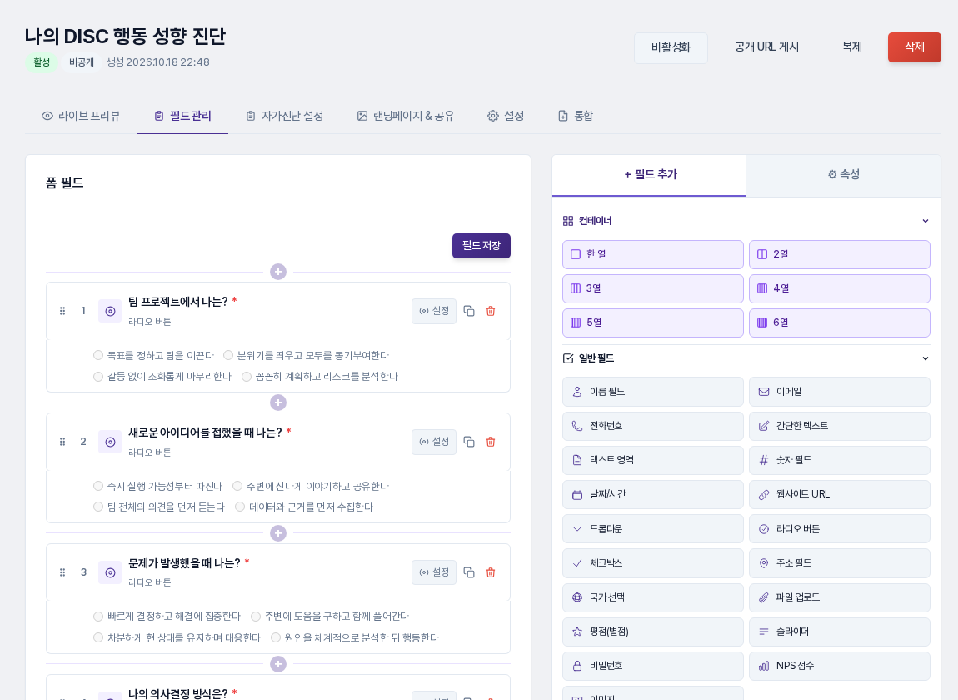Add a 3열 container
This screenshot has height=700, width=958.
click(x=652, y=288)
